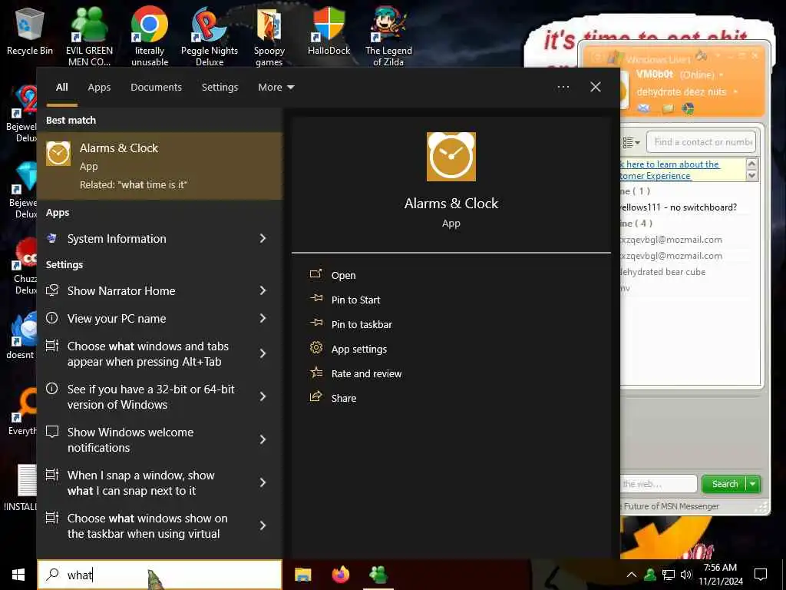Click the taskbar search box containing what
This screenshot has height=590, width=786.
160,575
